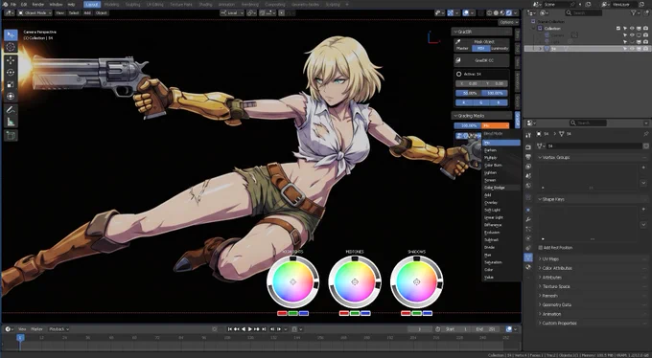
Task: Open the Render properties tab icon
Action: pyautogui.click(x=528, y=147)
